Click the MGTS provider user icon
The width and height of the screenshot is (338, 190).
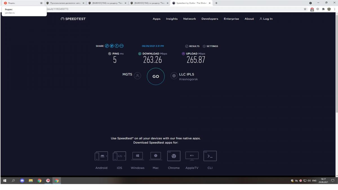tap(137, 76)
